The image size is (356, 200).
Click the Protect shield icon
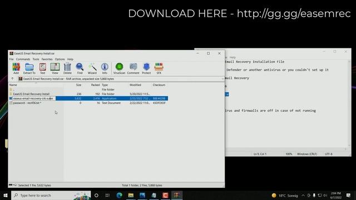(x=146, y=68)
